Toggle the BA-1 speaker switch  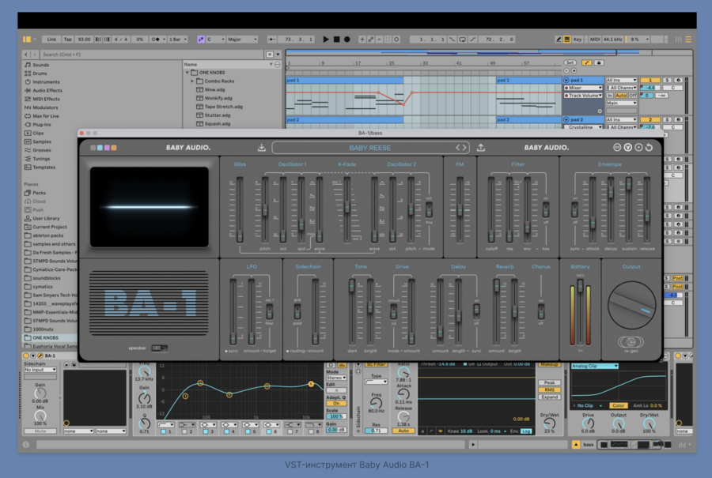tap(159, 348)
